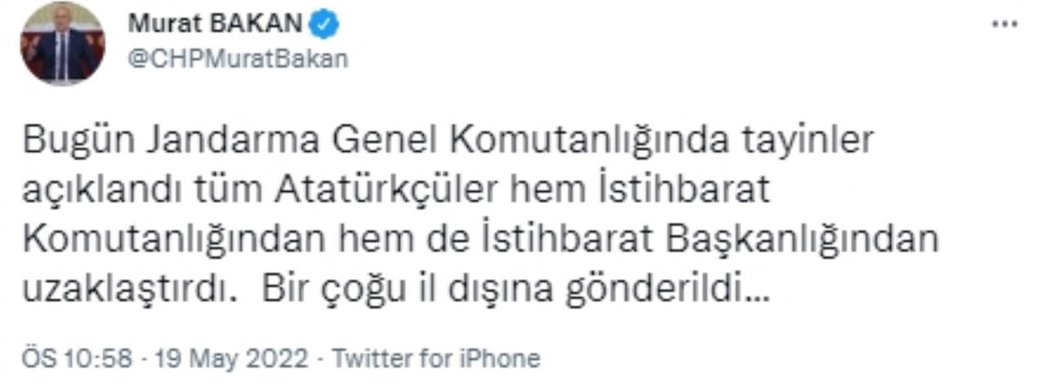Open the tweet's three-dot more options menu
Screen dimensions: 1046x392
coord(1004,24)
